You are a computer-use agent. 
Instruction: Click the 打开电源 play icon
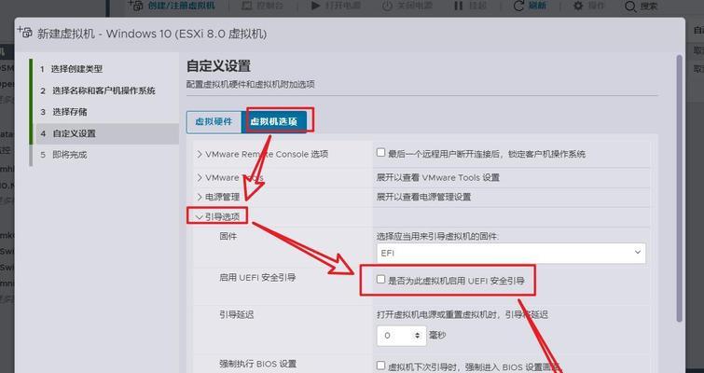pyautogui.click(x=315, y=6)
